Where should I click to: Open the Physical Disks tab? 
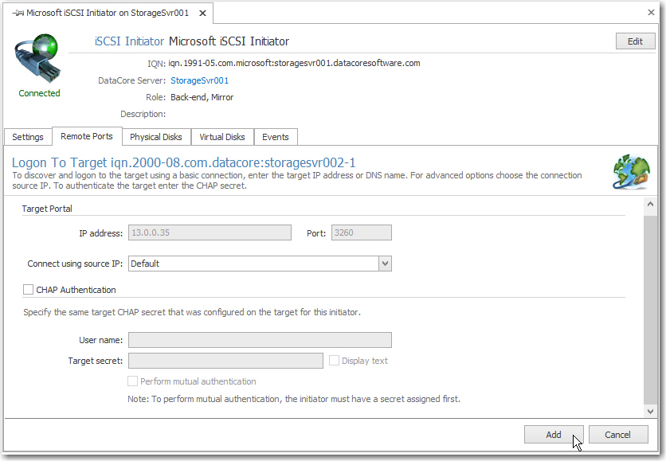156,137
